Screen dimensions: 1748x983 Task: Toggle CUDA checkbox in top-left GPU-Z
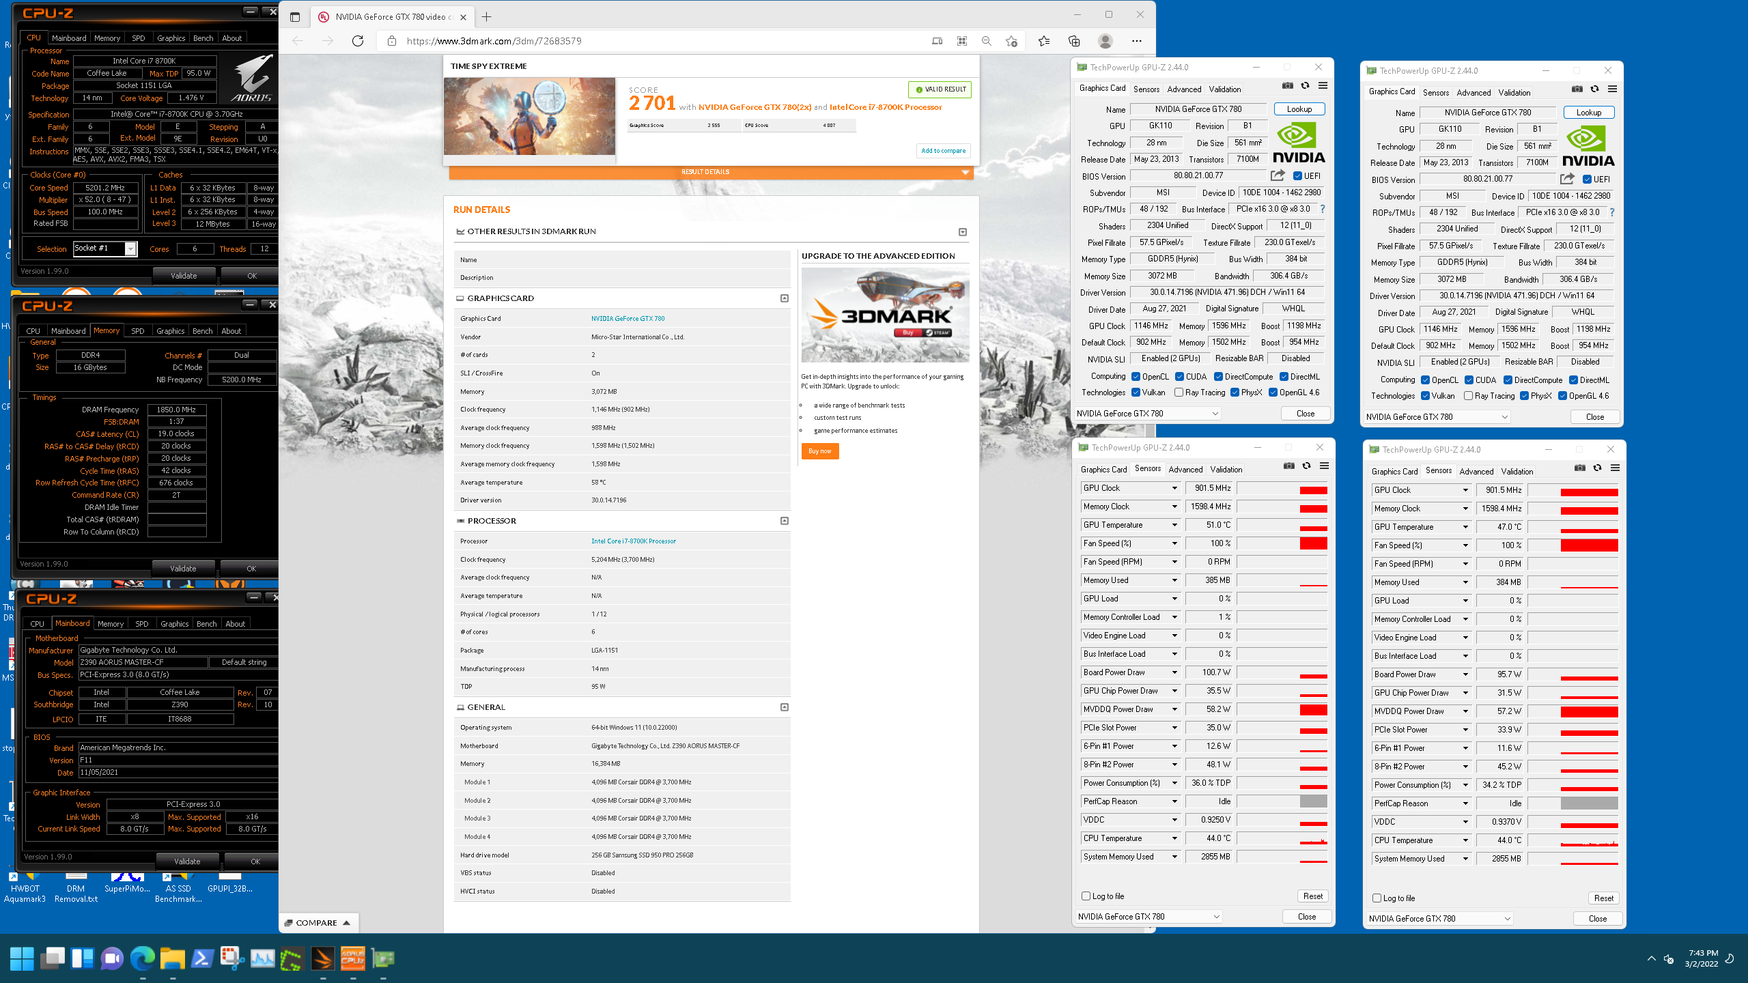[1179, 377]
